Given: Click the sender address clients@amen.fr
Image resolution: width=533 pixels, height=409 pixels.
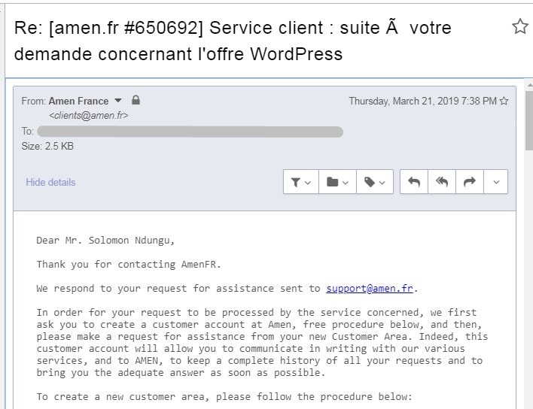Looking at the screenshot, I should click(88, 115).
